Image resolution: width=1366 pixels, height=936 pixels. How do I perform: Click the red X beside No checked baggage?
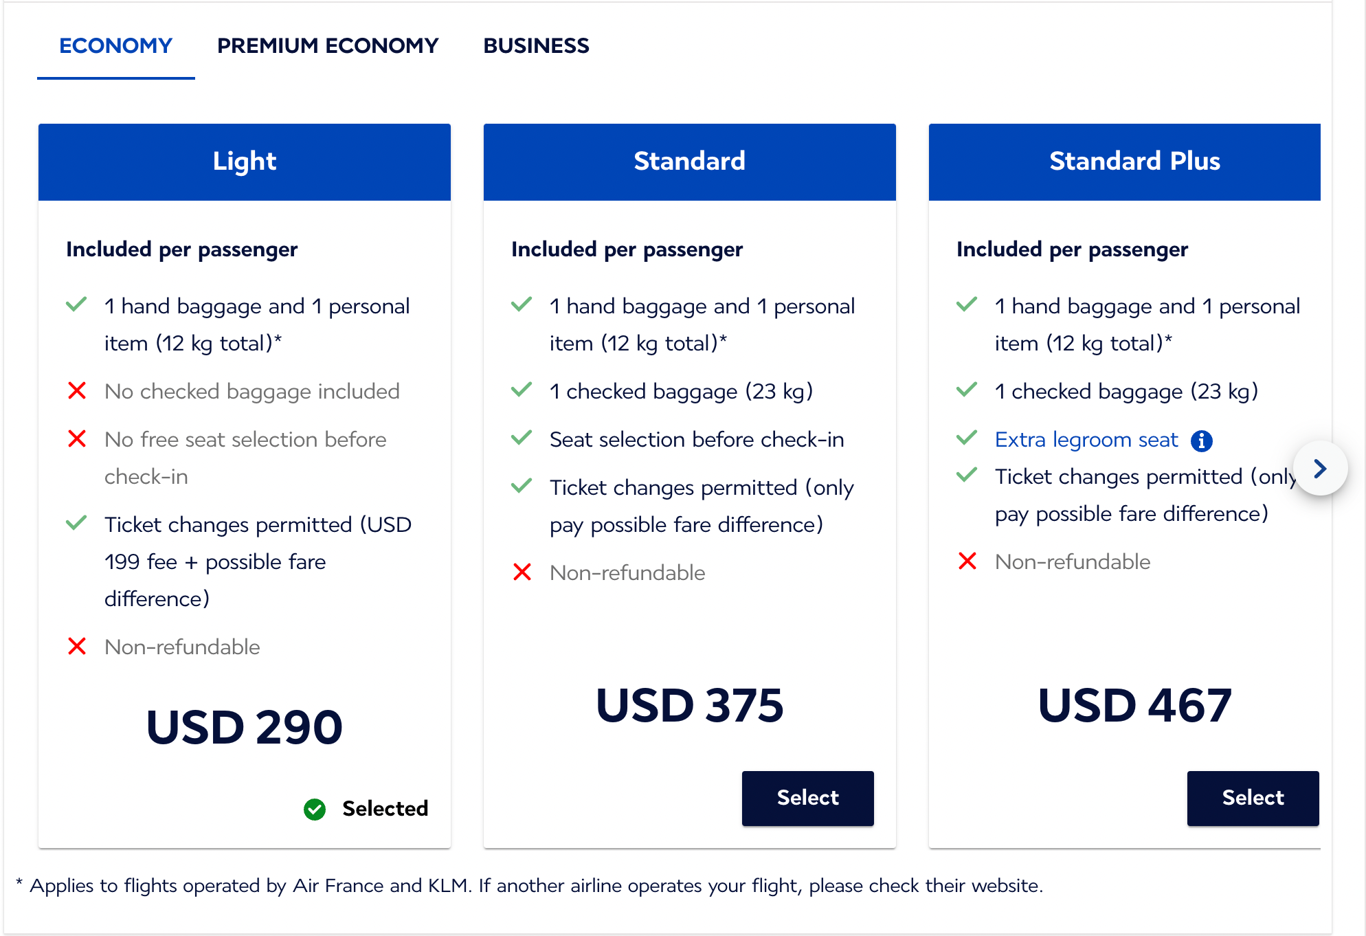point(77,391)
